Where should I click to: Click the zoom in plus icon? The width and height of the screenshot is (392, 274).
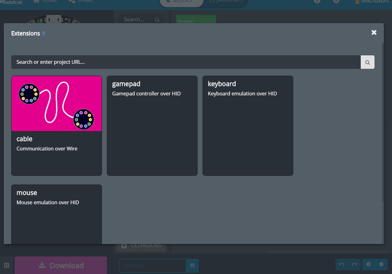pos(369,265)
